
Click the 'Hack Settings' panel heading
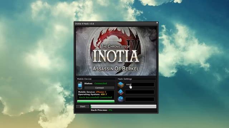[x=125, y=79]
